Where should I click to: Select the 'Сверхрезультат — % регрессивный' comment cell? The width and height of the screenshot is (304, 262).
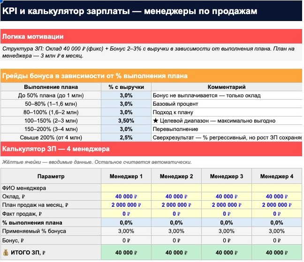click(227, 138)
